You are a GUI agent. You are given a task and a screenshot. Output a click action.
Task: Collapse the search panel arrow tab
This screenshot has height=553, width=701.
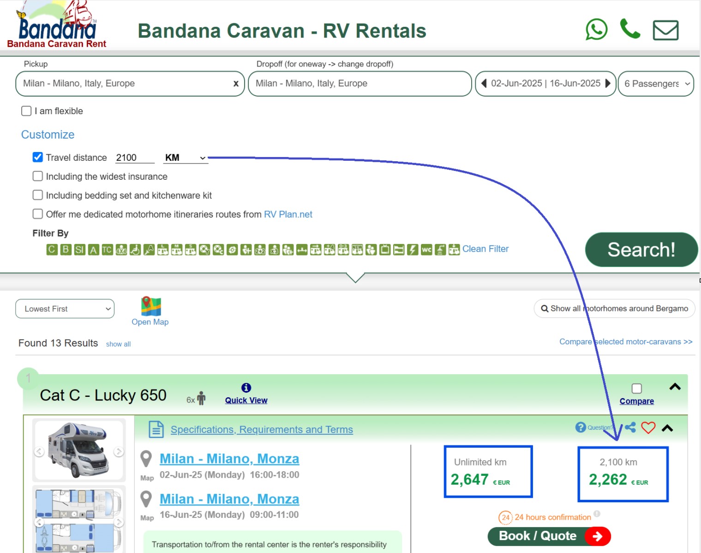coord(355,278)
